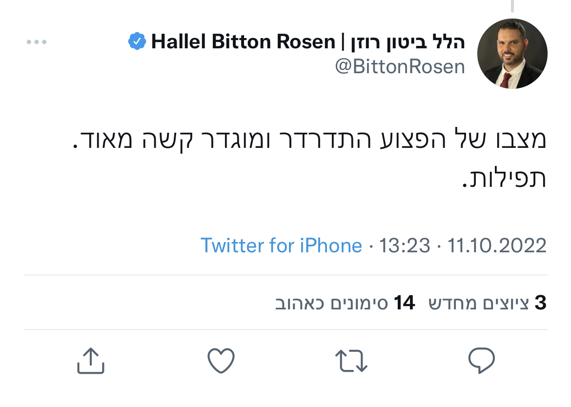Open the tweet's three-dot more options menu

point(37,42)
